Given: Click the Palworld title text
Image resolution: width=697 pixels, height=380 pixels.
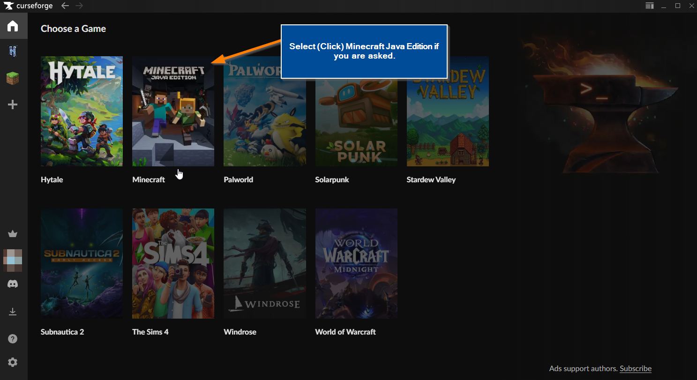Looking at the screenshot, I should pyautogui.click(x=238, y=179).
